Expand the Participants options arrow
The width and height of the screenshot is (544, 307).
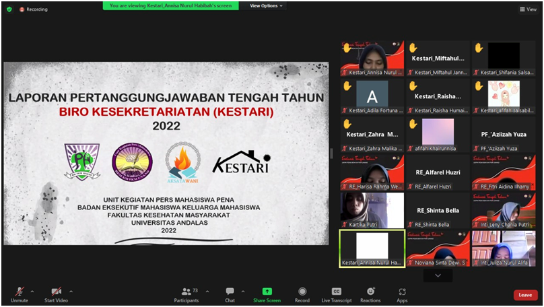(x=207, y=292)
